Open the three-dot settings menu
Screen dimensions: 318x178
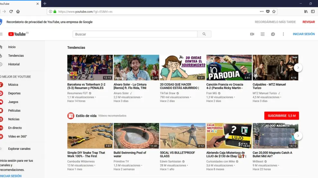click(x=283, y=34)
